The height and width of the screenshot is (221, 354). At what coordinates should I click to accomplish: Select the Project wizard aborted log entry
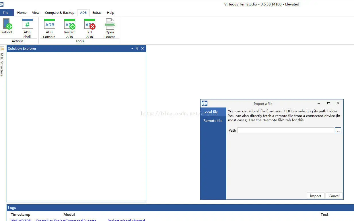click(126, 220)
